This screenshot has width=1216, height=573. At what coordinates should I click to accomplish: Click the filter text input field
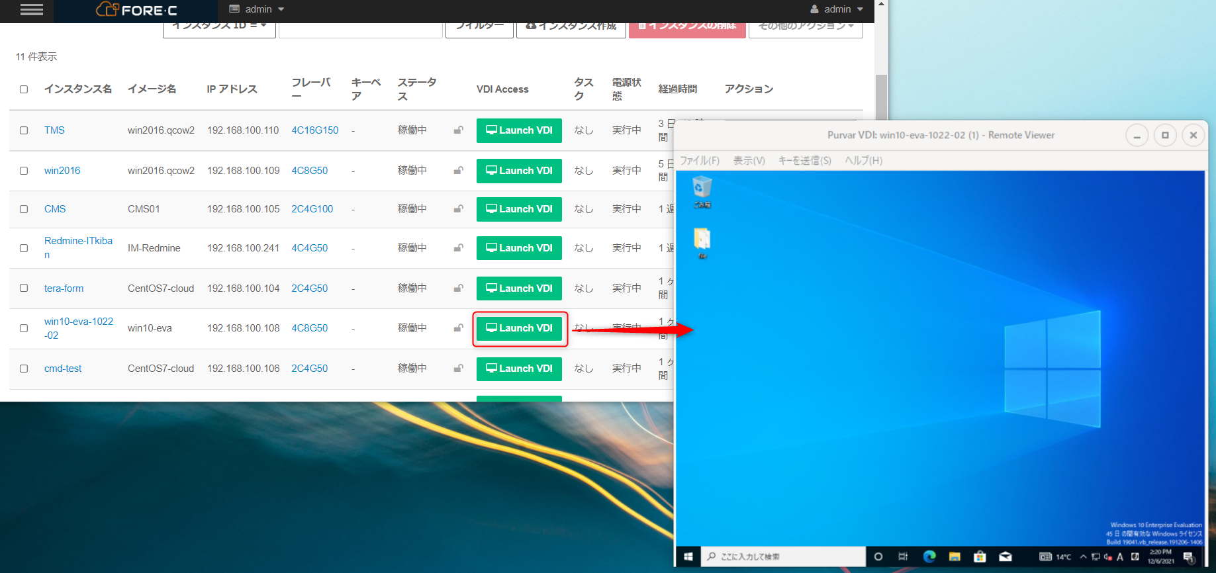[x=361, y=30]
